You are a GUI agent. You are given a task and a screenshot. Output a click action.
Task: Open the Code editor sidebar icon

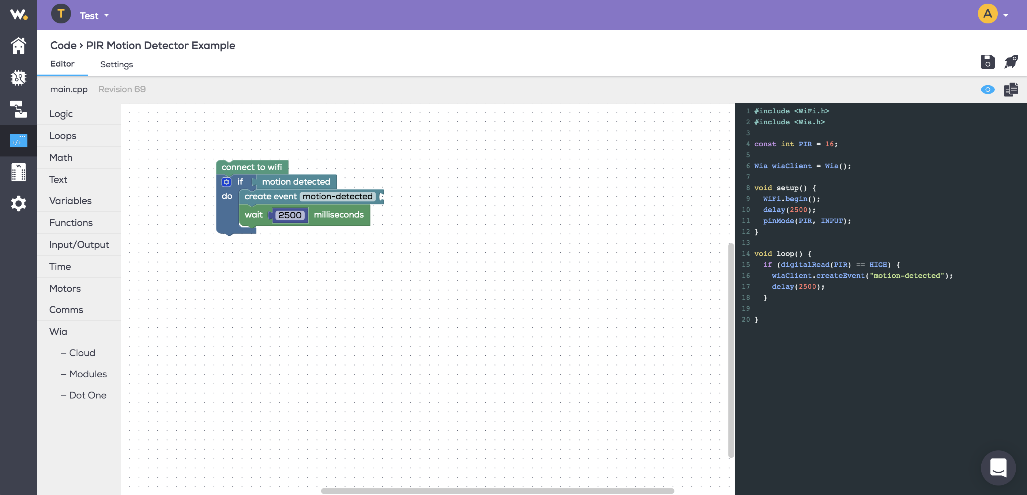click(19, 140)
